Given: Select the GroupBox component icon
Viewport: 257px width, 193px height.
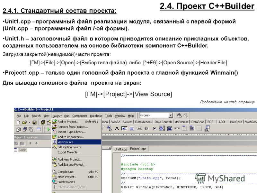Looking at the screenshot, I should pos(184,128).
